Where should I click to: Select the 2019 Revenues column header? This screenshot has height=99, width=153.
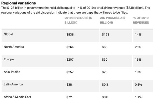coord(78,20)
